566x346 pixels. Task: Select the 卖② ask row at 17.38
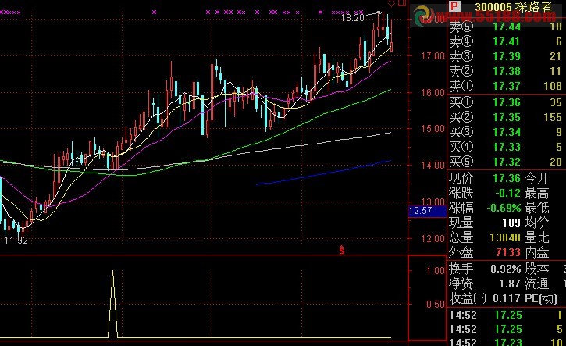(x=506, y=72)
